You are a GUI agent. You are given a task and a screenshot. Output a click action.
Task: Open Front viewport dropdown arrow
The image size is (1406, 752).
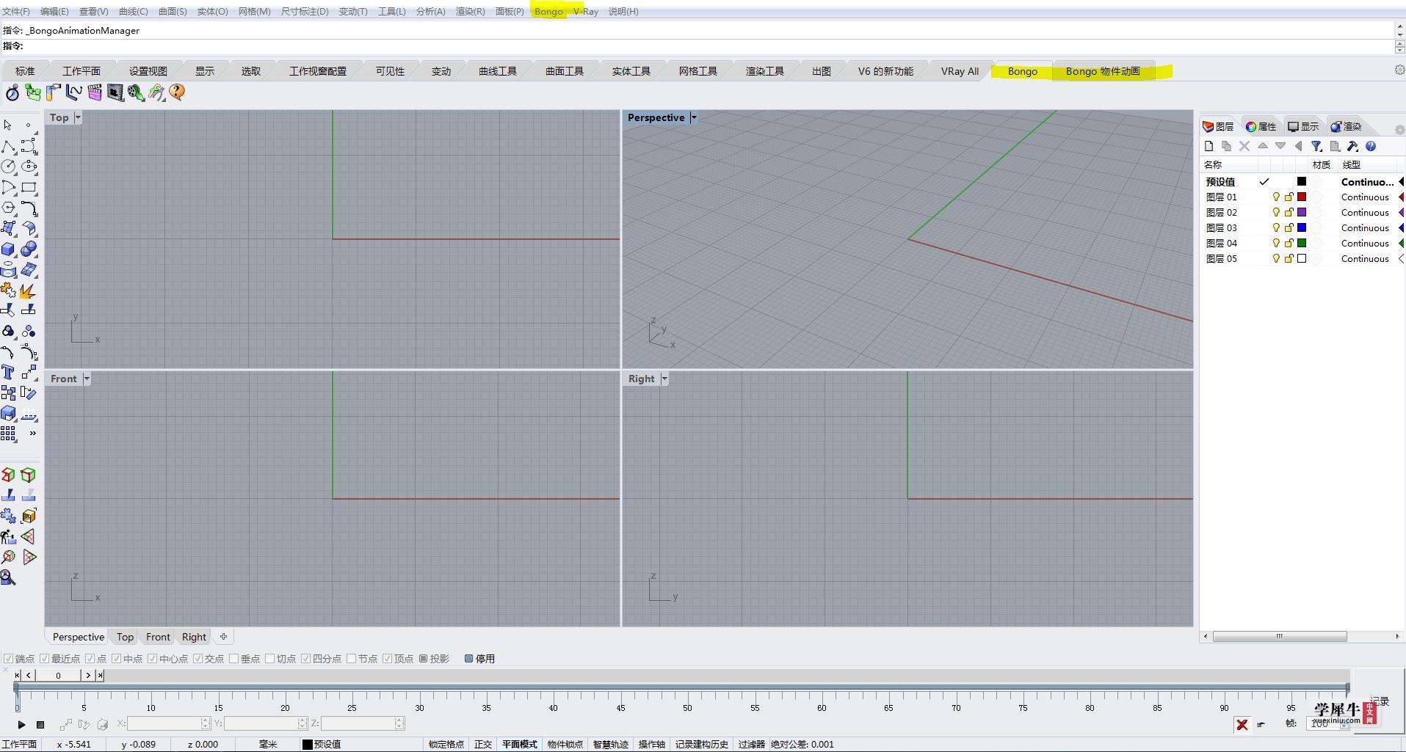[86, 379]
